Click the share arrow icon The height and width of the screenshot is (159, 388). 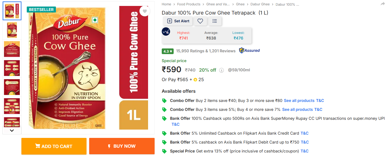point(383,4)
